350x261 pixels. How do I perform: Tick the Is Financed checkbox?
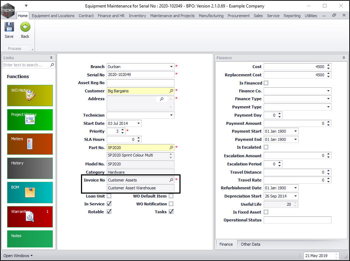tap(266, 83)
